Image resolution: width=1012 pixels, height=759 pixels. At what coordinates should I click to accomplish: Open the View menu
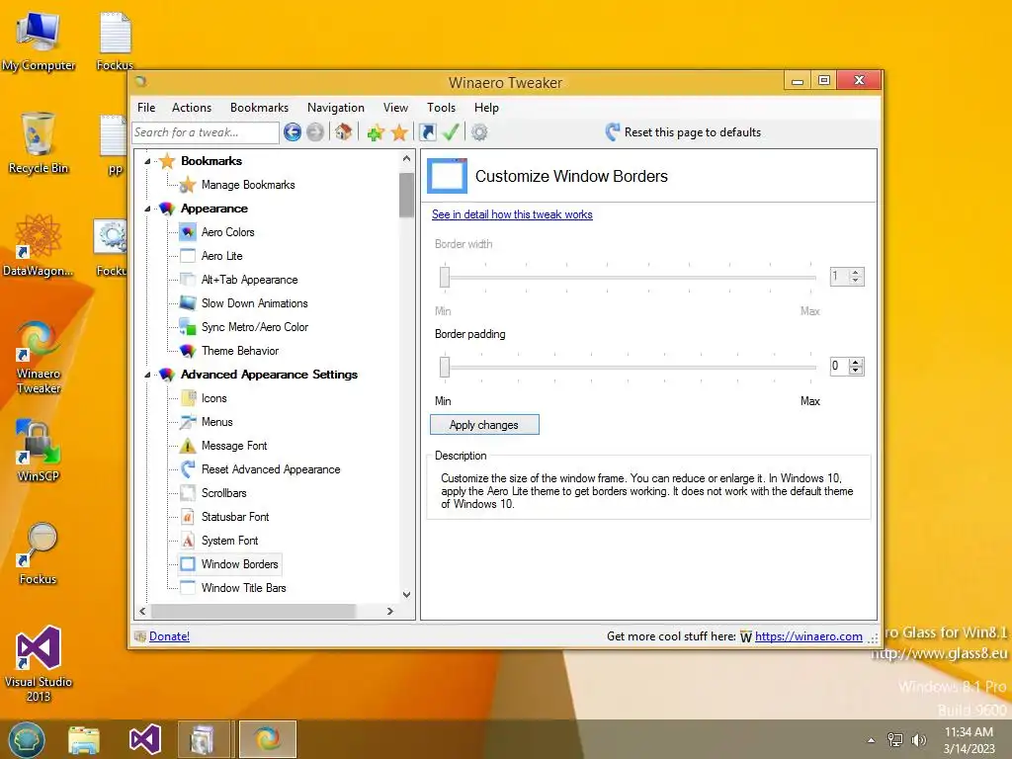point(395,108)
